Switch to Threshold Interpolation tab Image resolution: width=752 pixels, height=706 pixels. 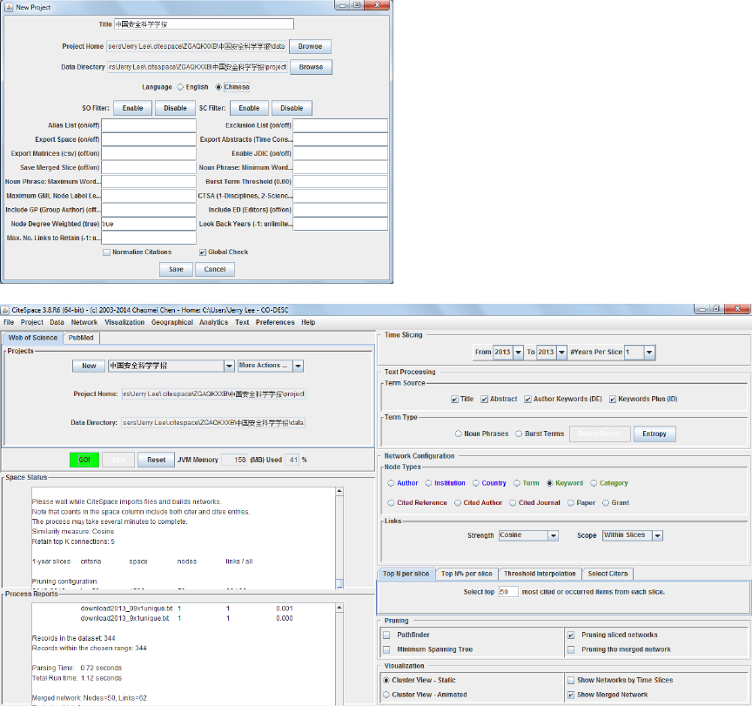coord(540,574)
